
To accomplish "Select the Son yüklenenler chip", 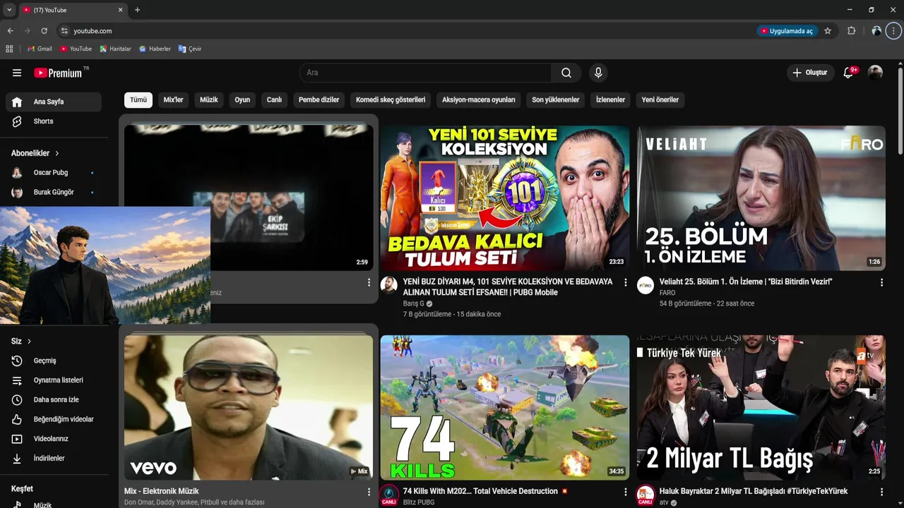I will tap(556, 100).
